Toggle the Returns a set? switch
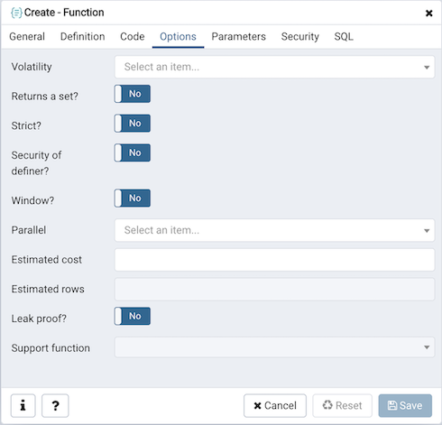Viewport: 442px width, 425px height. point(133,94)
